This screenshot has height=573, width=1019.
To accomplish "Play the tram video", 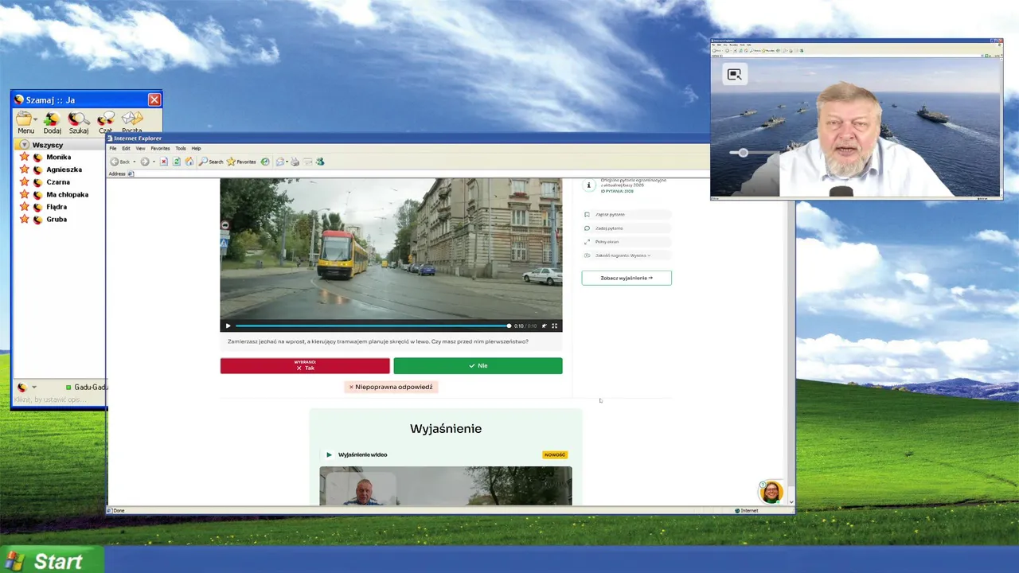I will pyautogui.click(x=228, y=325).
